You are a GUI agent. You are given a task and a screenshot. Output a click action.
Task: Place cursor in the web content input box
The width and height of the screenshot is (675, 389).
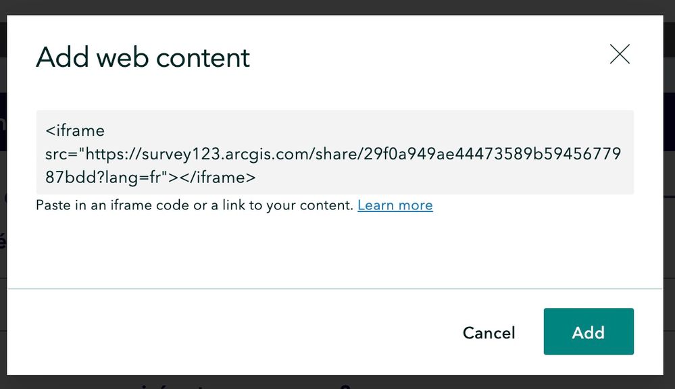334,152
